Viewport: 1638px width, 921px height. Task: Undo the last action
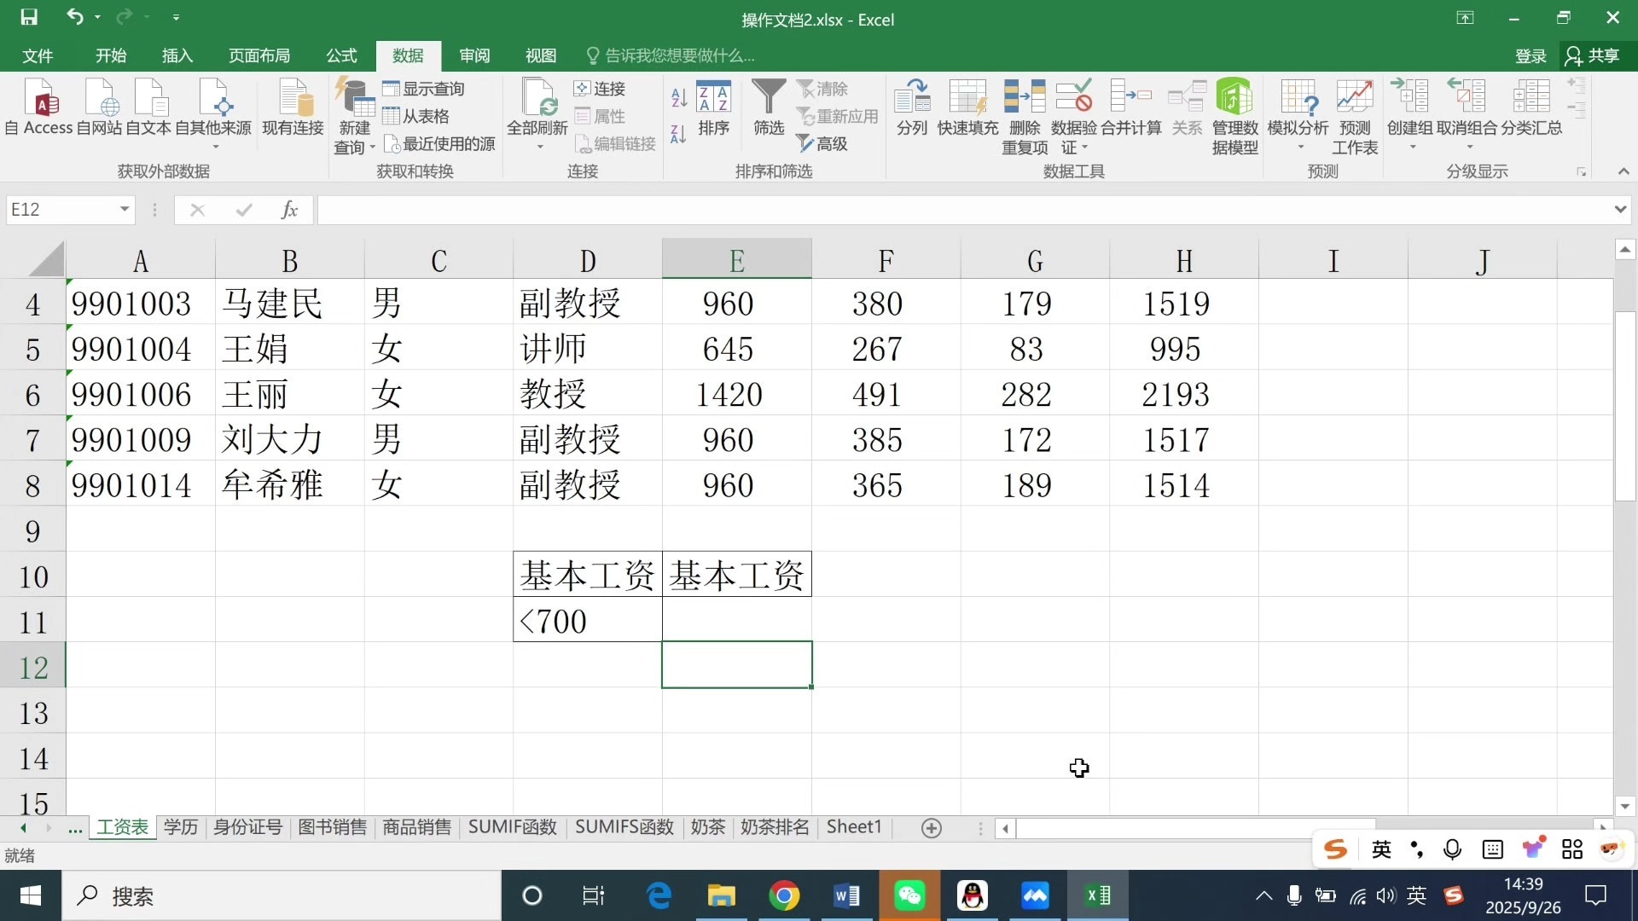tap(75, 17)
